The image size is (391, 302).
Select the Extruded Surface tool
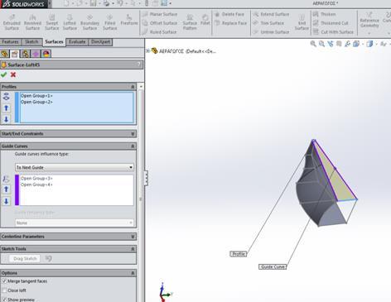[12, 22]
